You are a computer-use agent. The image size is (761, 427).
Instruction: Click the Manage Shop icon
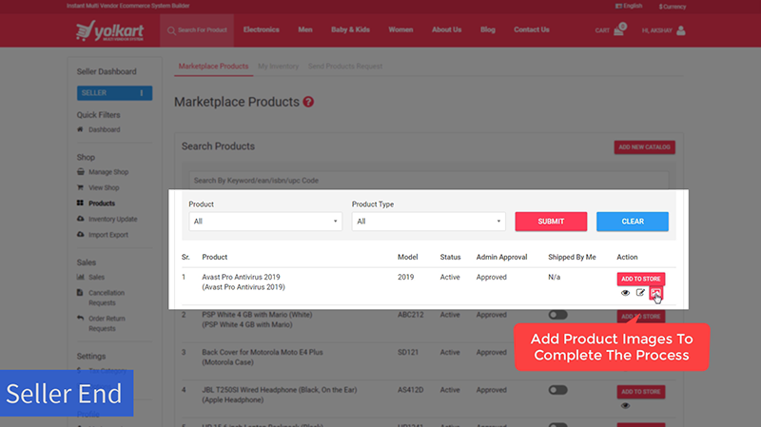pos(80,171)
